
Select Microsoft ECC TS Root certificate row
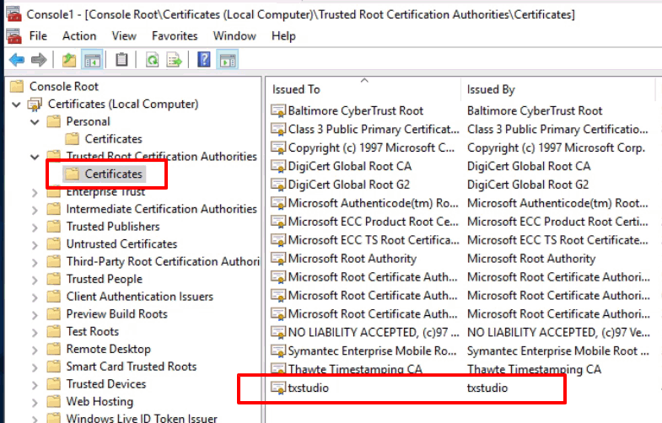(x=460, y=240)
